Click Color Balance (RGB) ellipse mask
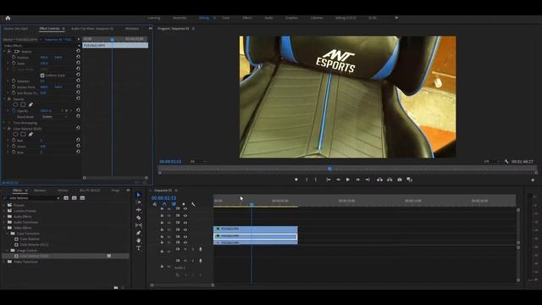 pyautogui.click(x=15, y=134)
